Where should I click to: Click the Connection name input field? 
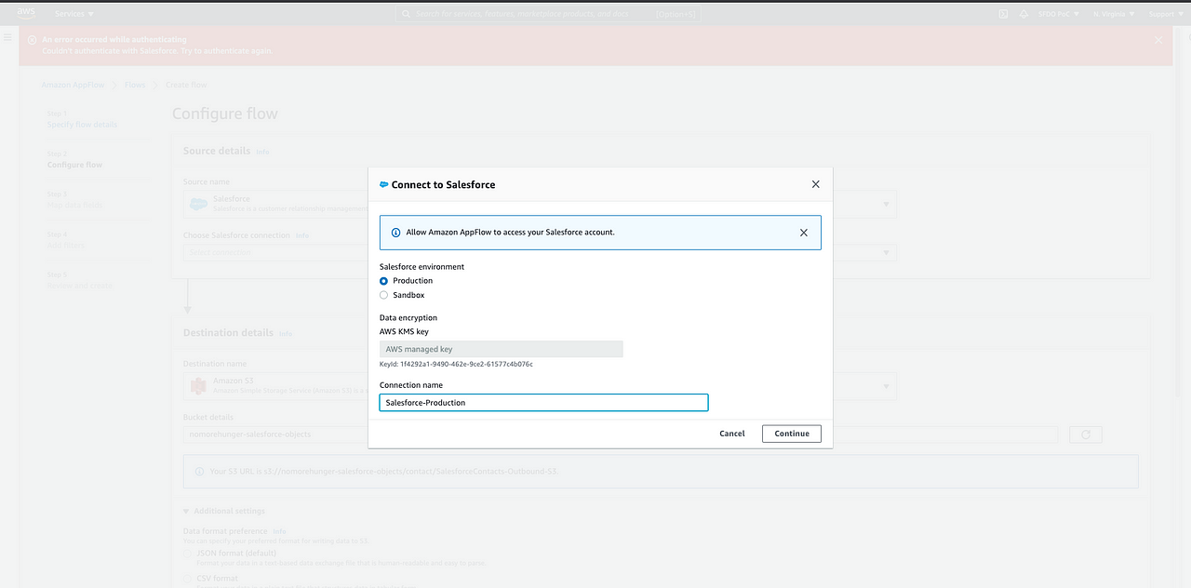tap(544, 402)
